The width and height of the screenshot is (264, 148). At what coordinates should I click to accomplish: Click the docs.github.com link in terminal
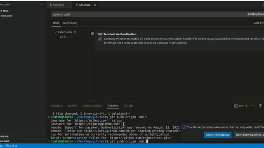[132, 131]
